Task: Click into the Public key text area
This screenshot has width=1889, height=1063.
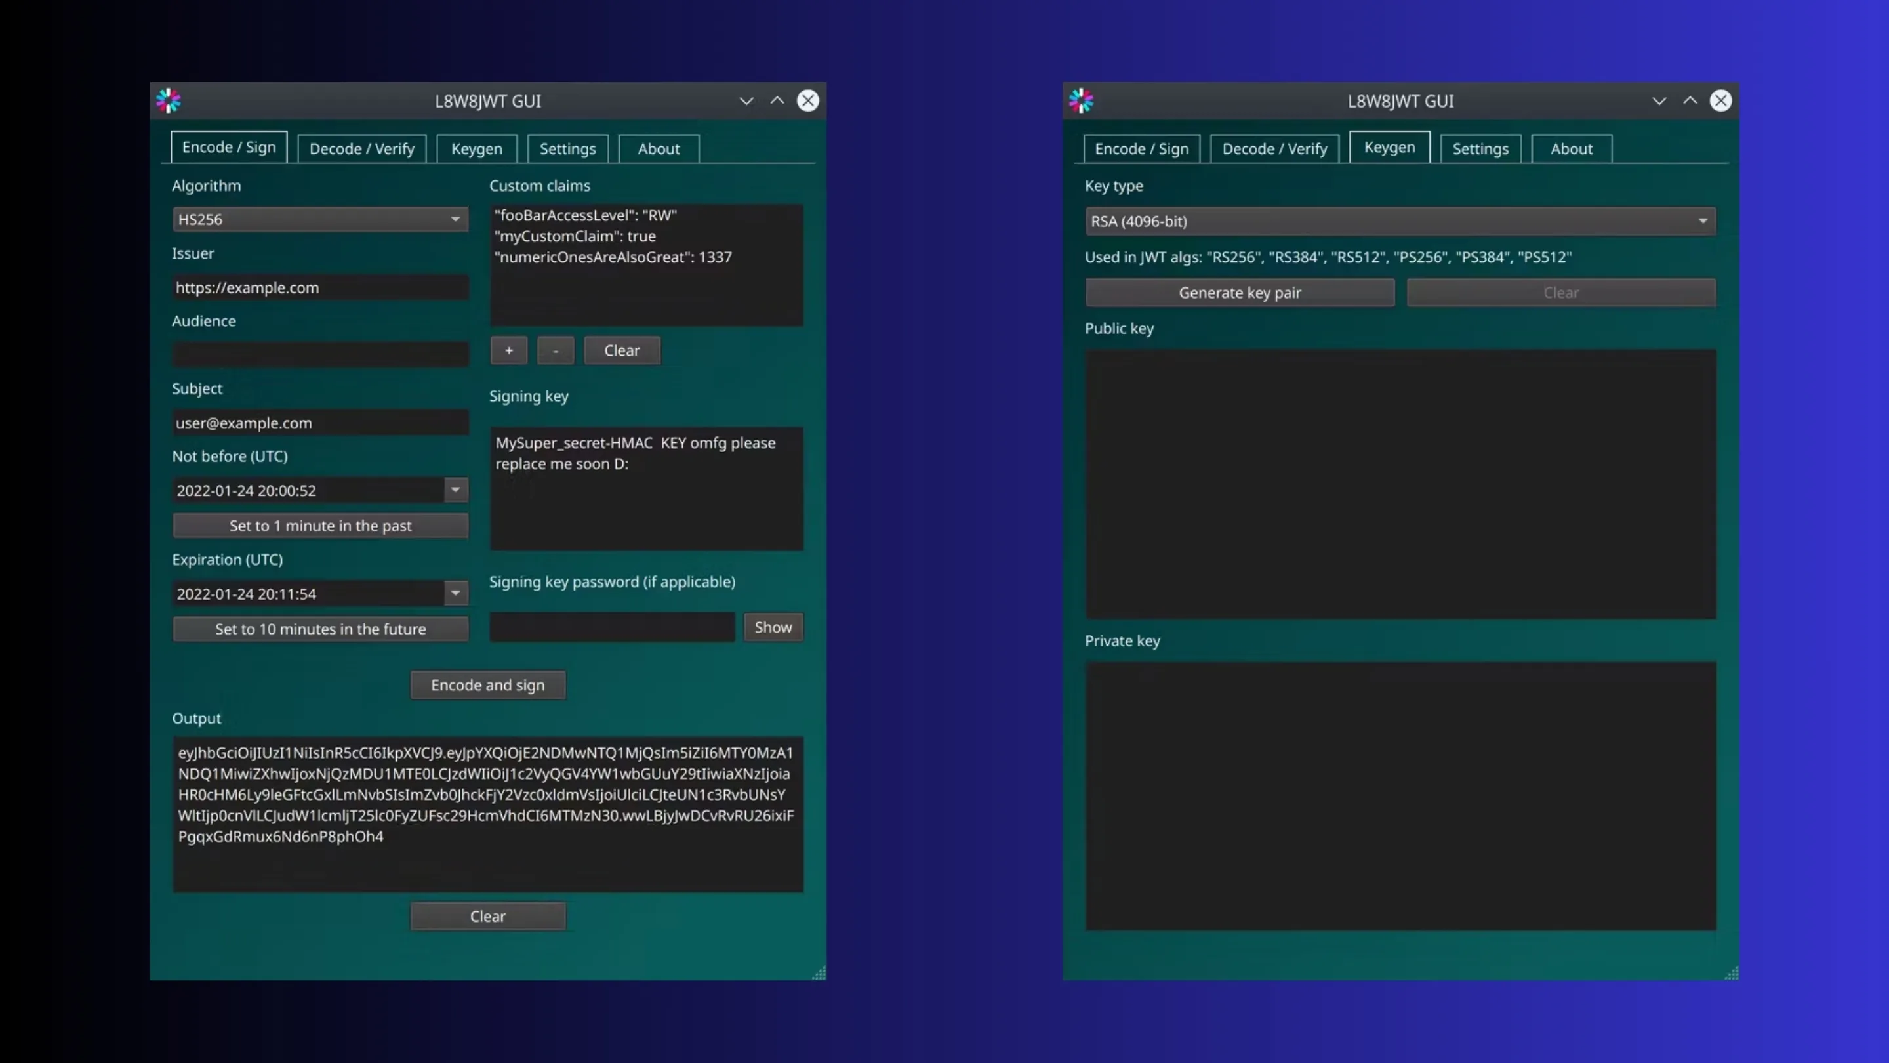Action: (x=1400, y=484)
